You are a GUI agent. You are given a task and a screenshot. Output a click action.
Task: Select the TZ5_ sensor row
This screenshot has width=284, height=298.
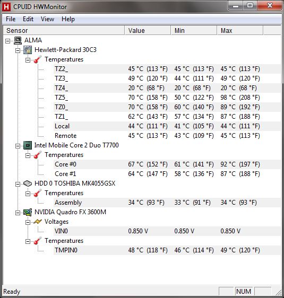[x=167, y=98]
